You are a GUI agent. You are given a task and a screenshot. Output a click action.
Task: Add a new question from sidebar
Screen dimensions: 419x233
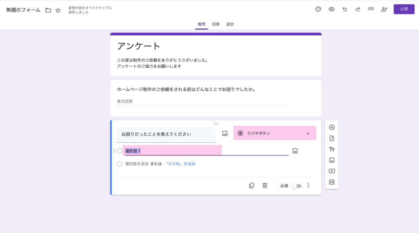point(332,127)
